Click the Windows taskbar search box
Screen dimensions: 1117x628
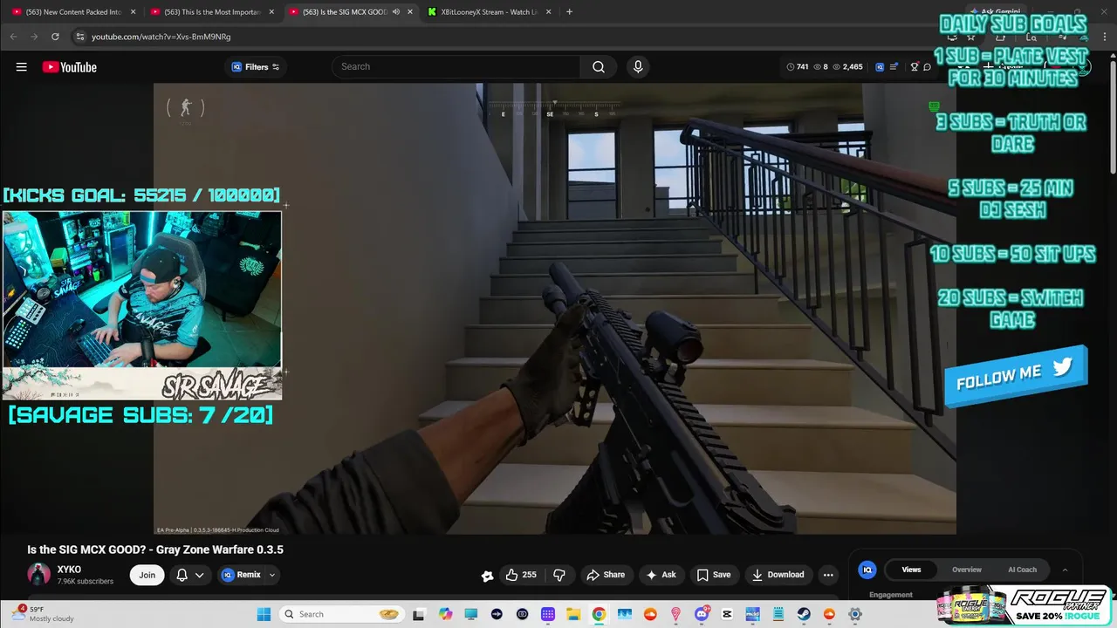coord(342,614)
